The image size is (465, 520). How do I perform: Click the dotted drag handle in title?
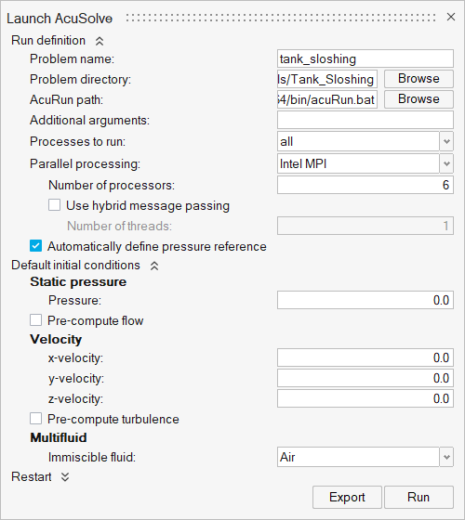(x=281, y=18)
